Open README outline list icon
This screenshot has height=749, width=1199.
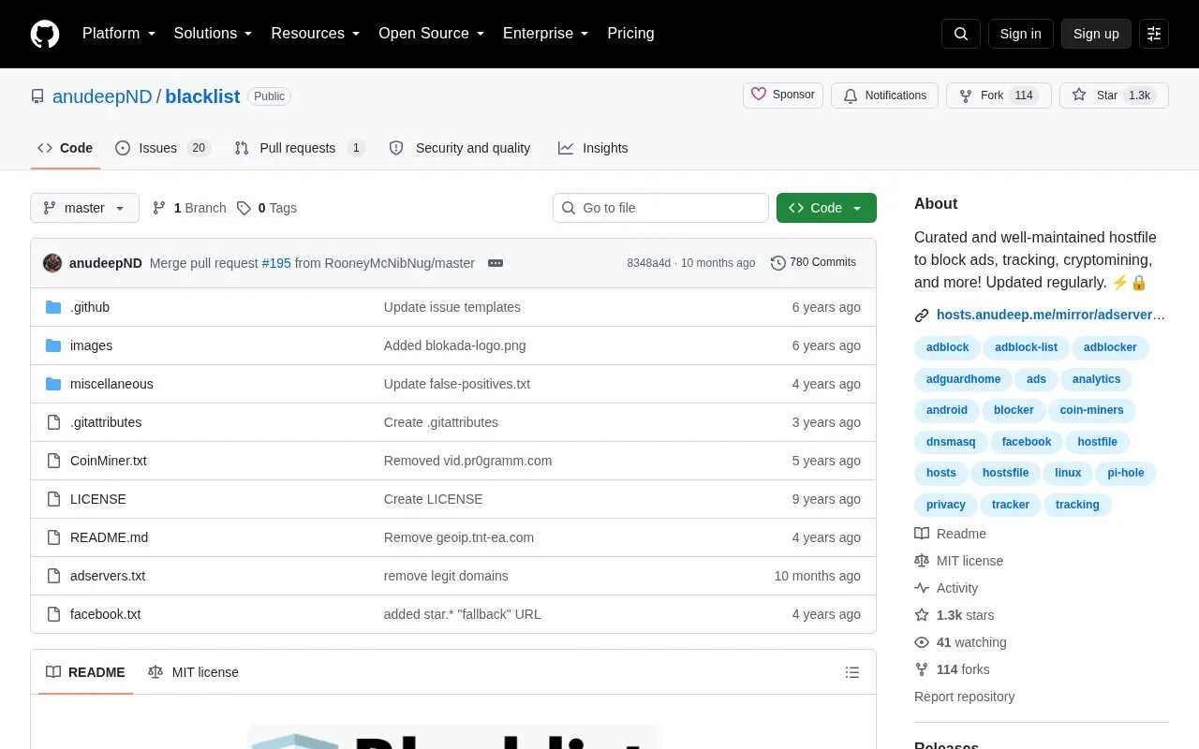coord(852,672)
